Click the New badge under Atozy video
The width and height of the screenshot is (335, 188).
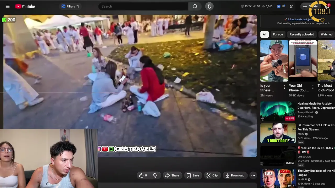pos(301,142)
